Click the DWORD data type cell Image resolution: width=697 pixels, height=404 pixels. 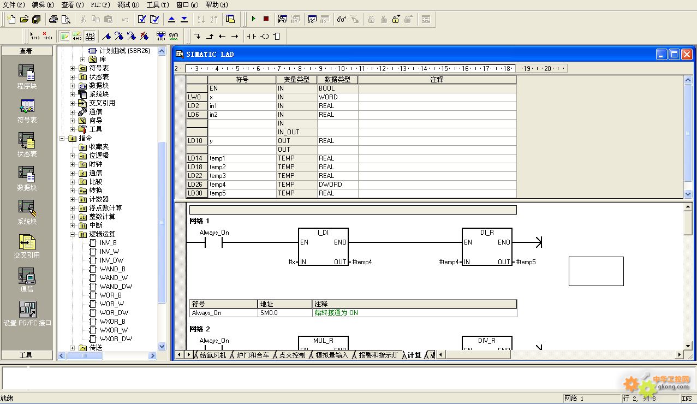tap(337, 185)
